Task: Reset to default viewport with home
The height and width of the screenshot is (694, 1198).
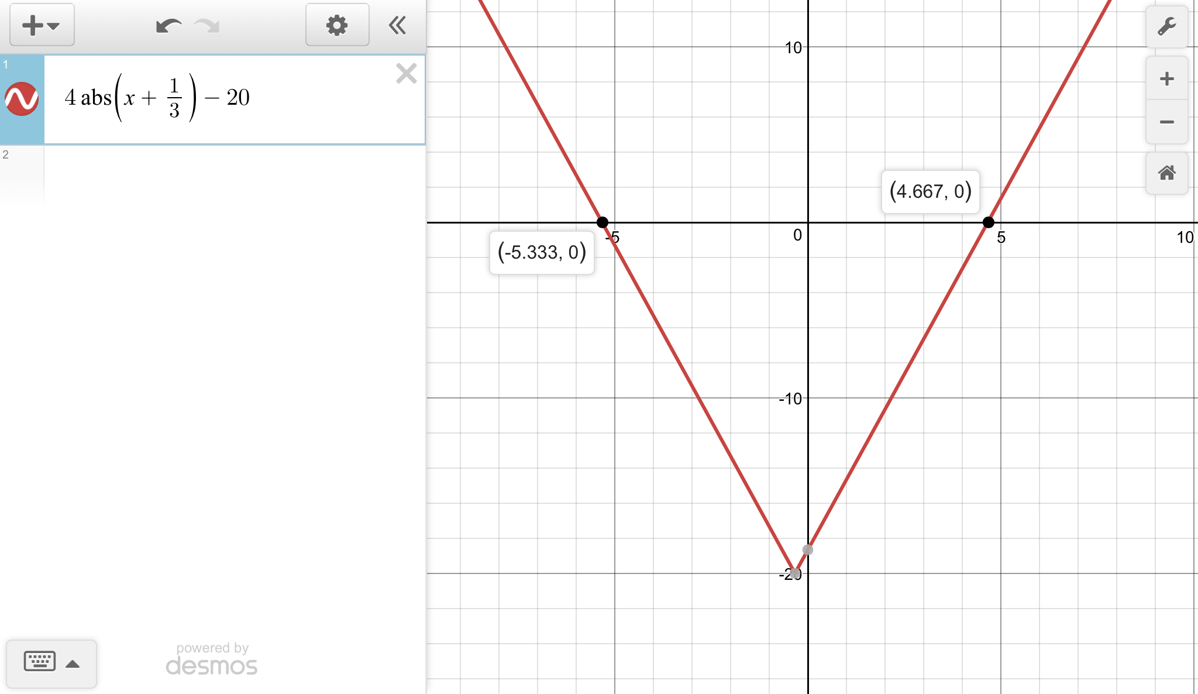Action: pos(1166,173)
